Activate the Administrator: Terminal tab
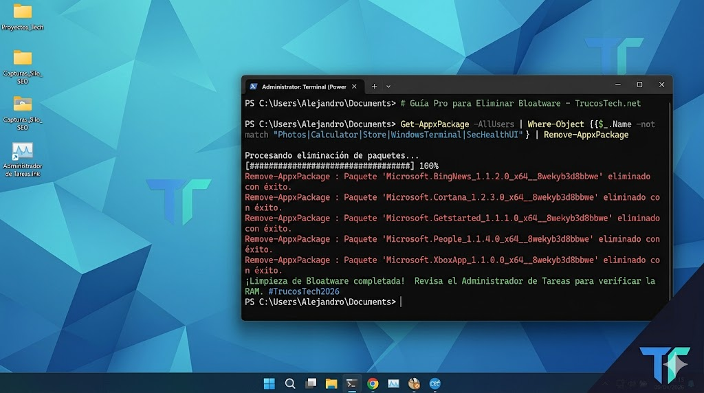This screenshot has height=393, width=704. 304,87
